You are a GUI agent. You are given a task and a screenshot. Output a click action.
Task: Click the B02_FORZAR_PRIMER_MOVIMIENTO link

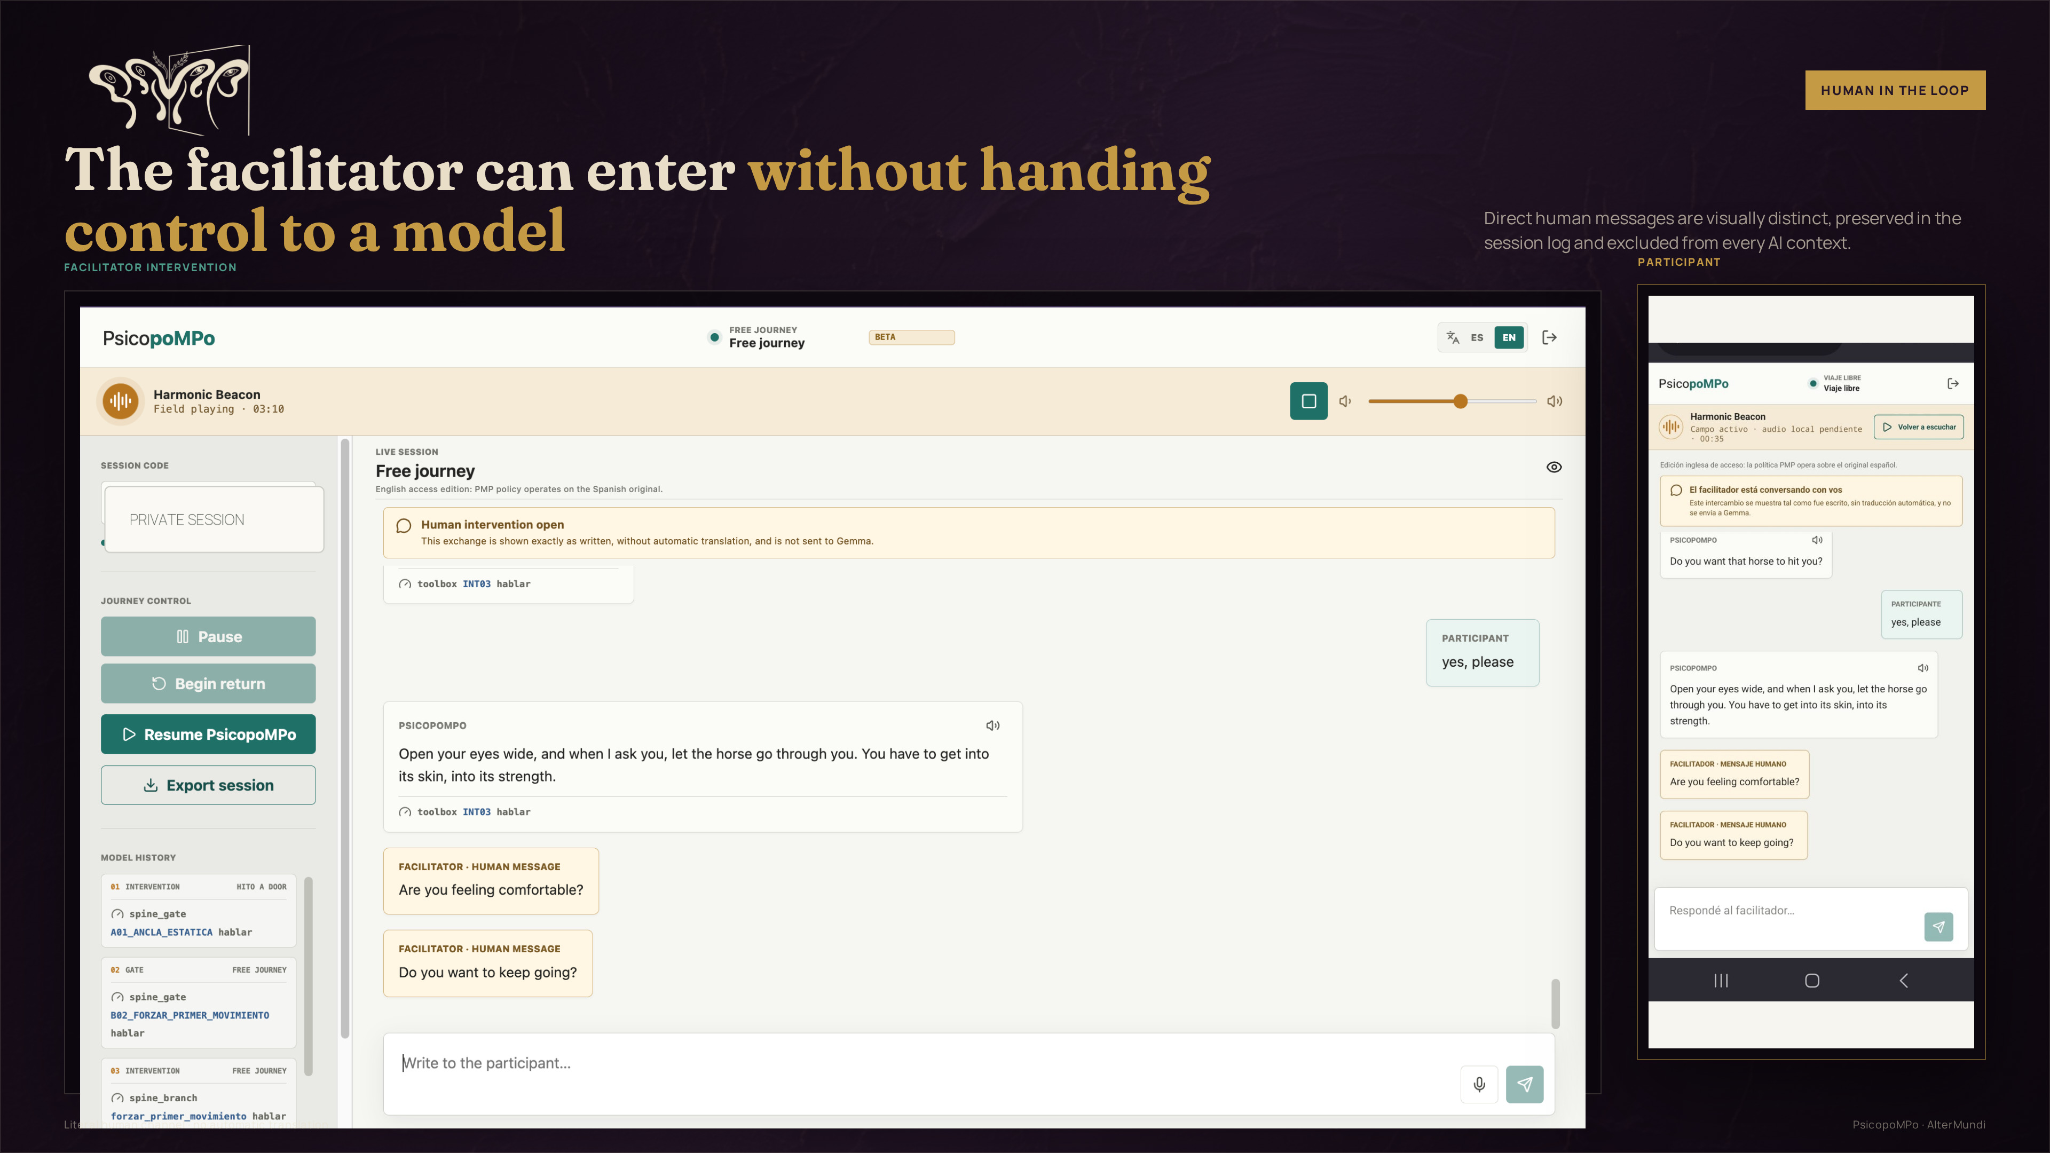pyautogui.click(x=190, y=1015)
